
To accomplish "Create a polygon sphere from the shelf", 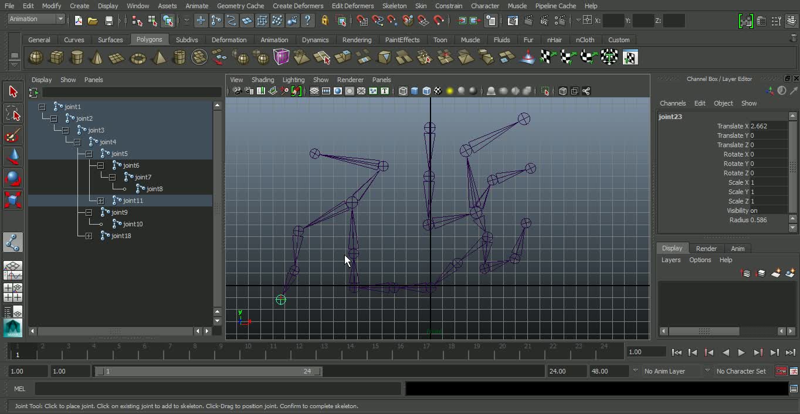I will (x=36, y=57).
